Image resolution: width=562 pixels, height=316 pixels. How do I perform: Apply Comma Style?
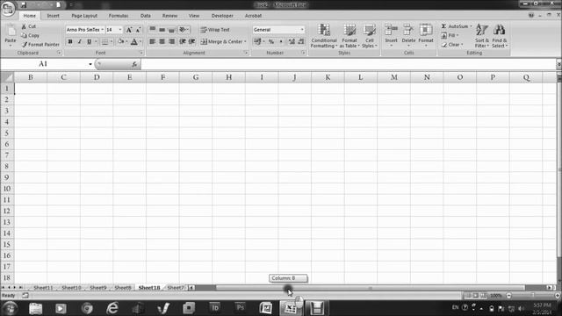[x=281, y=41]
